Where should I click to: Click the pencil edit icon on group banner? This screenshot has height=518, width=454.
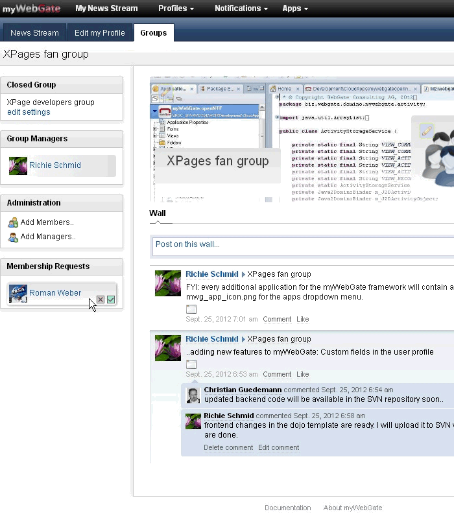(x=426, y=131)
